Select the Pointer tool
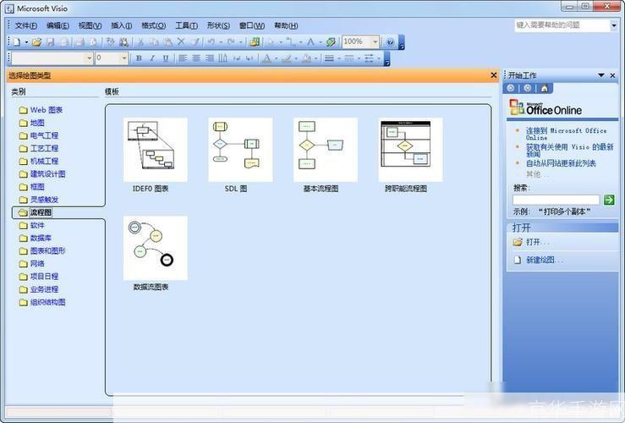Screen dimensions: 625x423 coord(271,41)
